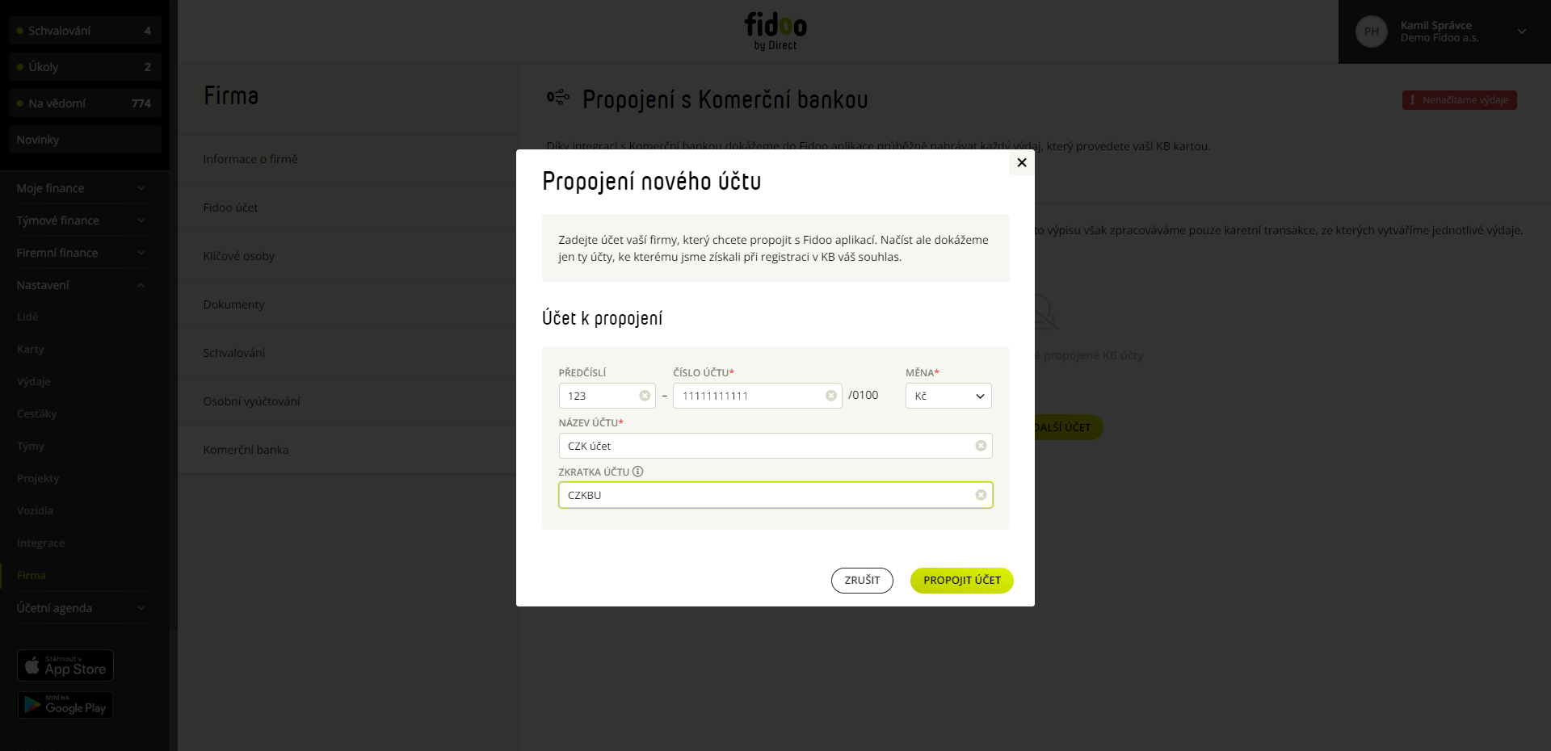This screenshot has height=751, width=1551.
Task: Open the Google Play download badge
Action: [65, 705]
